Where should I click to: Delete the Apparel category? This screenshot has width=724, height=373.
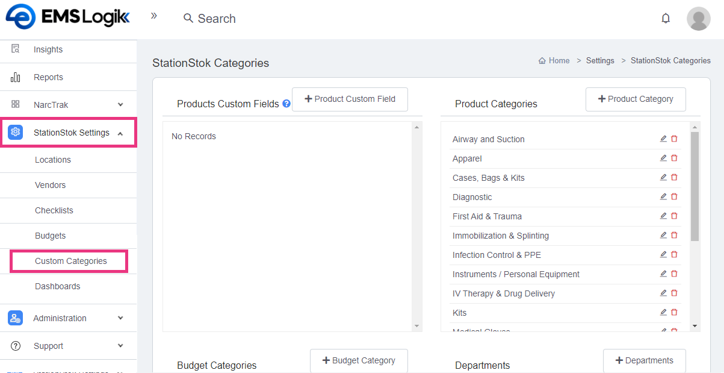click(674, 158)
